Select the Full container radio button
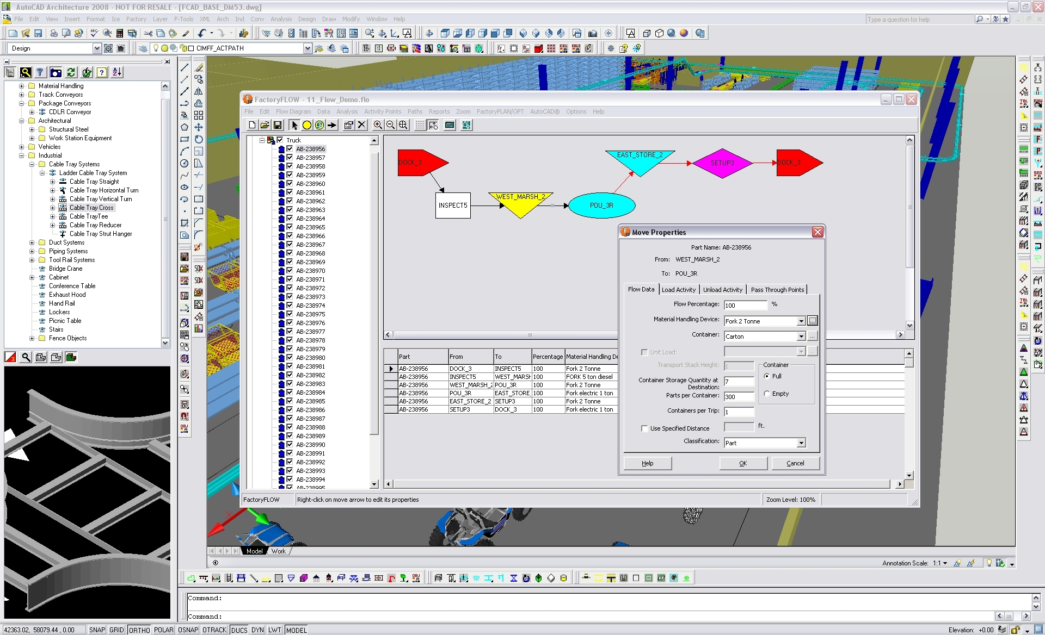The height and width of the screenshot is (635, 1045). [767, 376]
